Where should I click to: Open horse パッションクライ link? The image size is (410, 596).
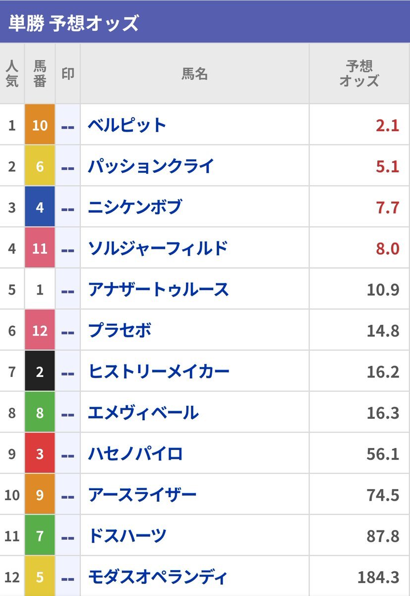[151, 166]
